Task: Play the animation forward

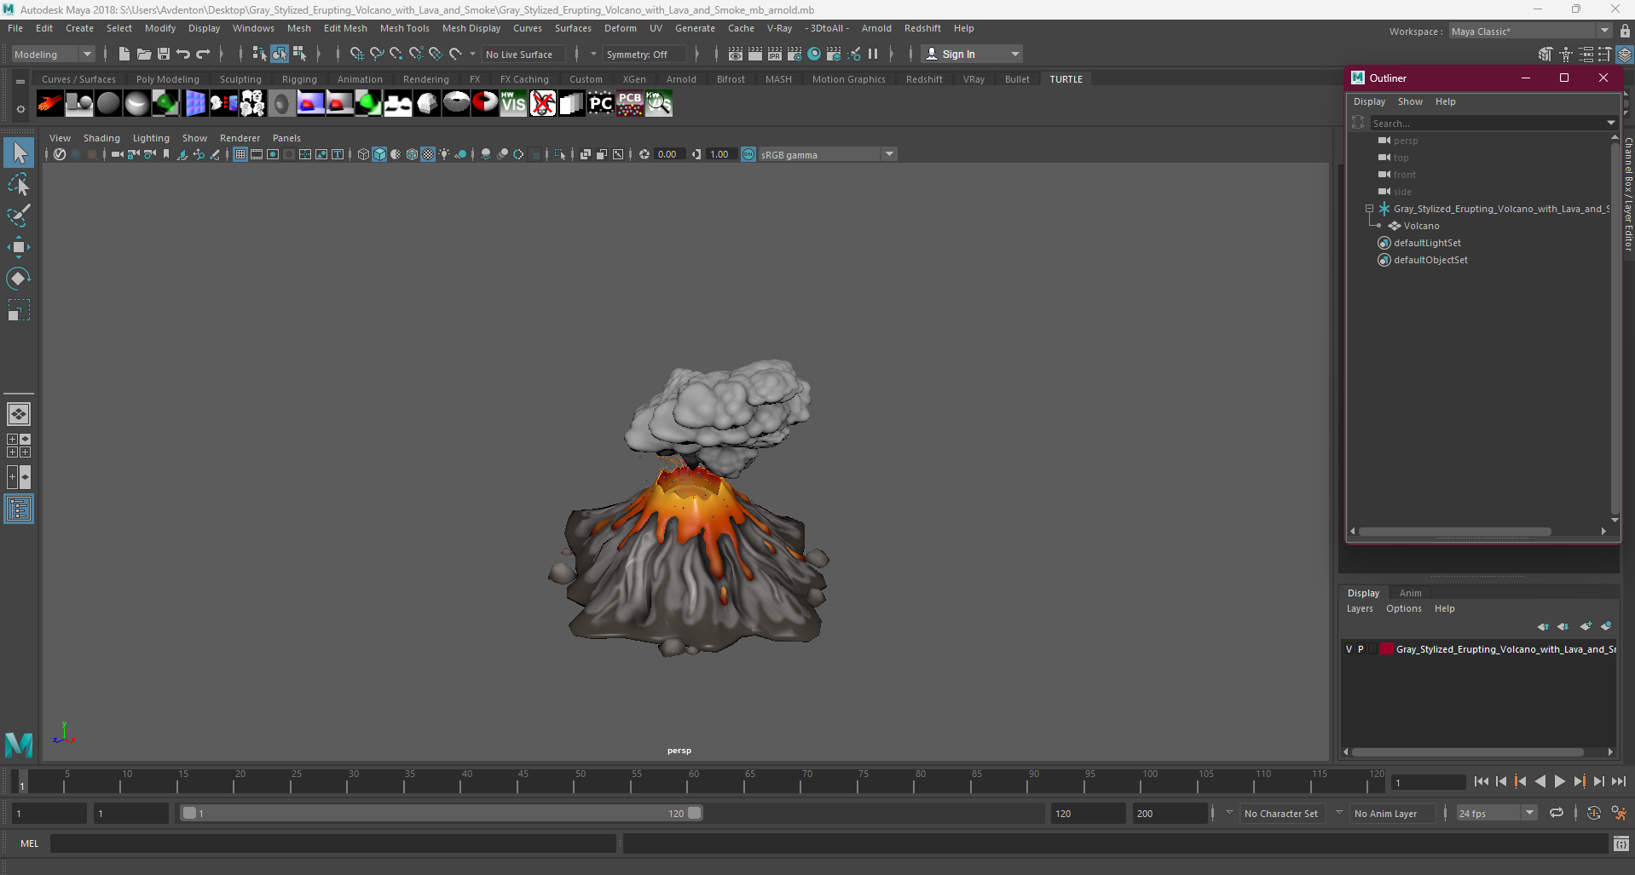Action: [x=1559, y=781]
